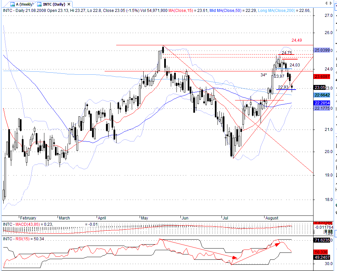Select the short blue line under 22,93

pyautogui.click(x=286, y=89)
